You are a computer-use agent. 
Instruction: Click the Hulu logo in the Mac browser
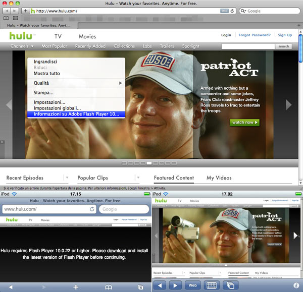[22, 36]
